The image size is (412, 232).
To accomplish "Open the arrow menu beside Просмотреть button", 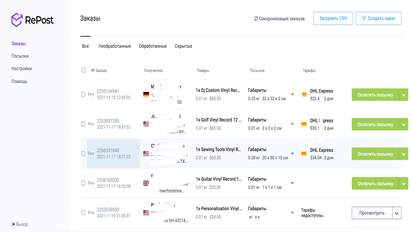I will click(x=397, y=213).
